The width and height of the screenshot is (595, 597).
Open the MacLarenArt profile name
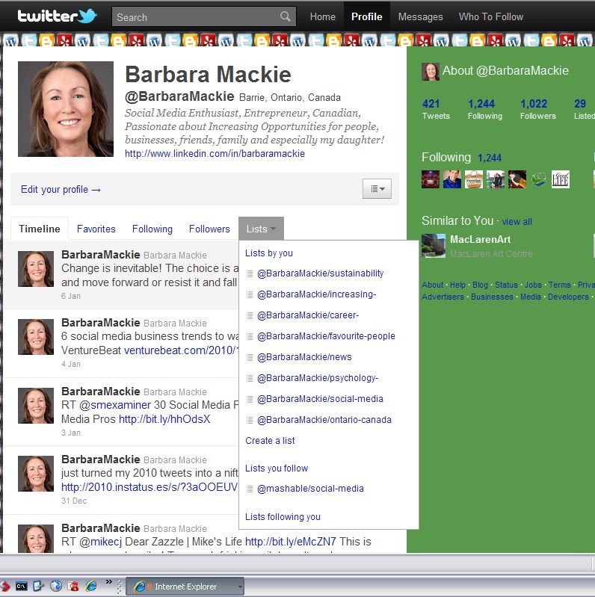[x=480, y=239]
